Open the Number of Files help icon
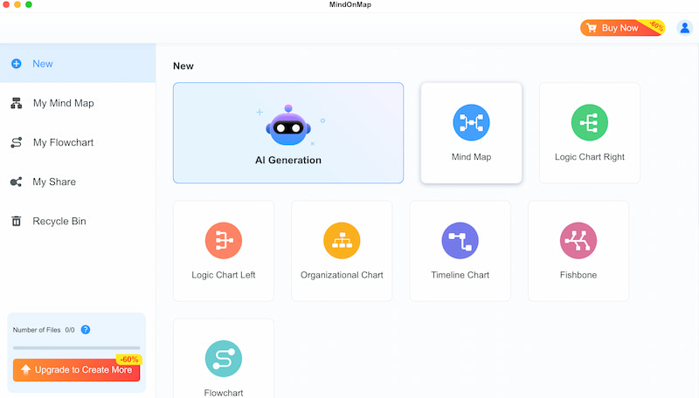699x398 pixels. 86,330
